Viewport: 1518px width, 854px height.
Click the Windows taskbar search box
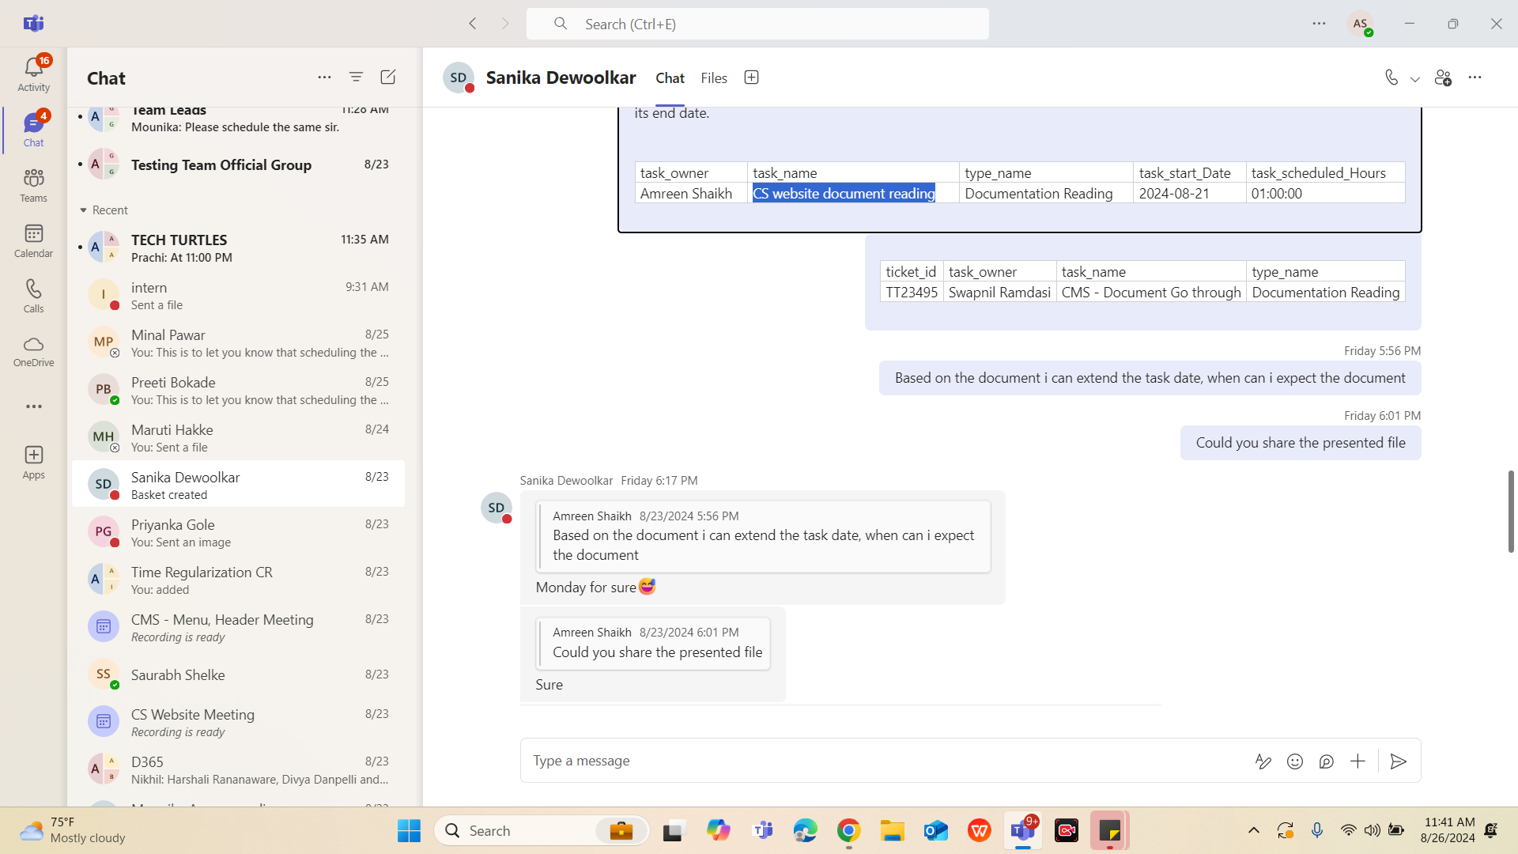541,830
